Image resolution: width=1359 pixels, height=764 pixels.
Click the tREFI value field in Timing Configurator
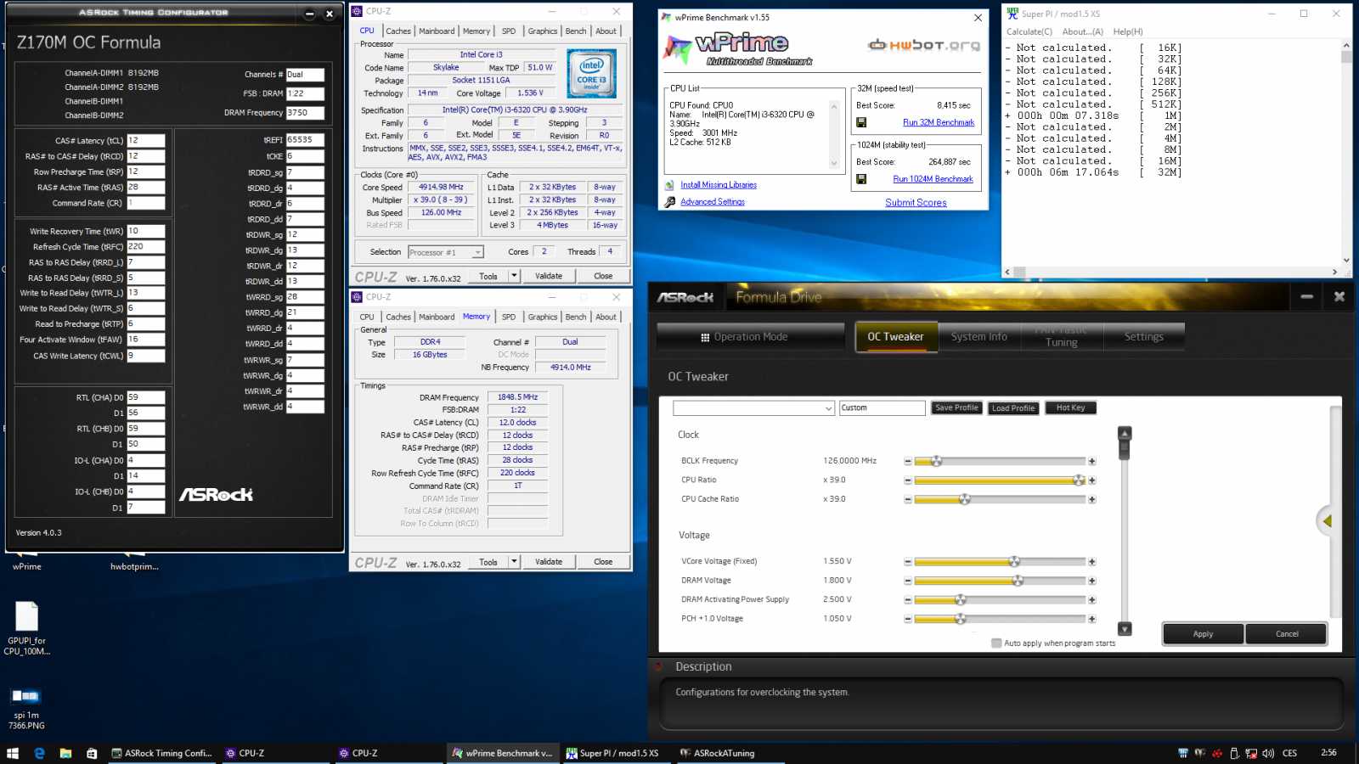tap(305, 140)
